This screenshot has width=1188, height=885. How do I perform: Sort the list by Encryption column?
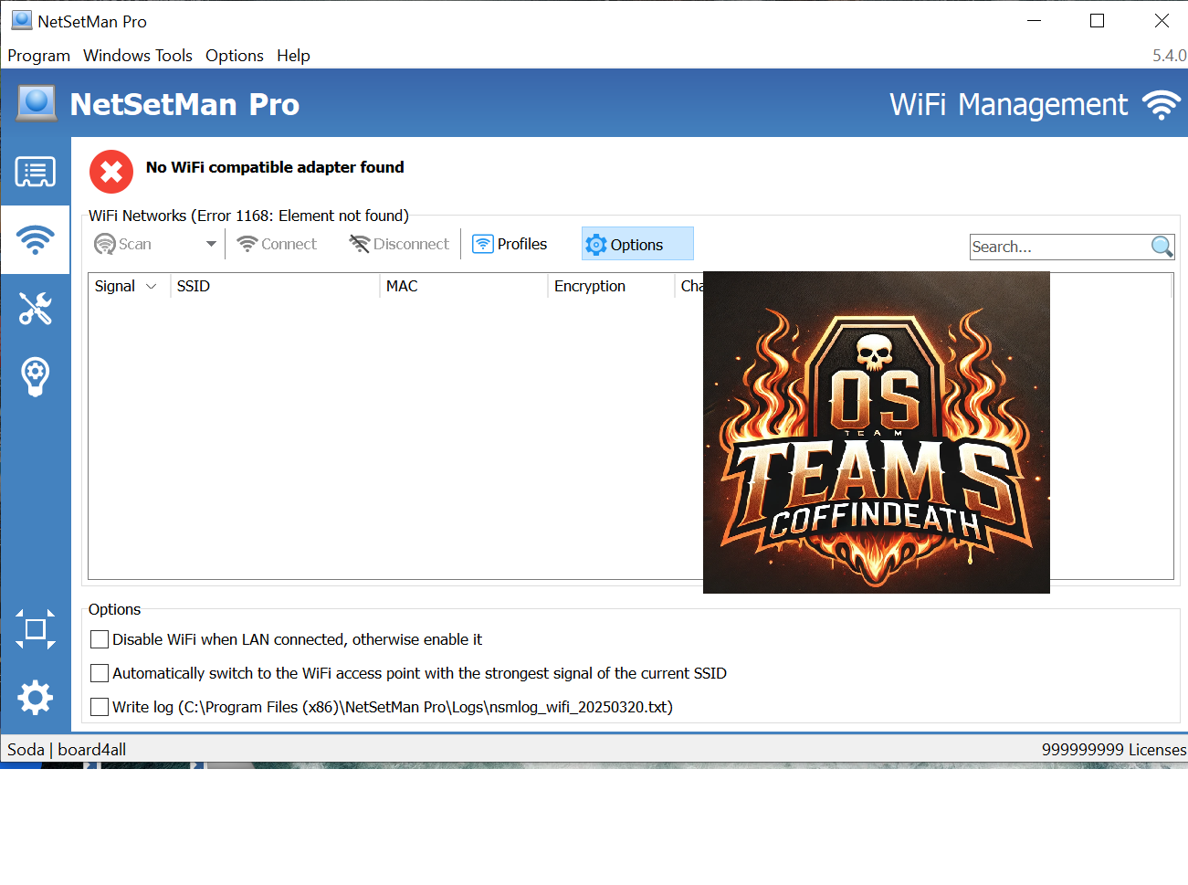611,286
